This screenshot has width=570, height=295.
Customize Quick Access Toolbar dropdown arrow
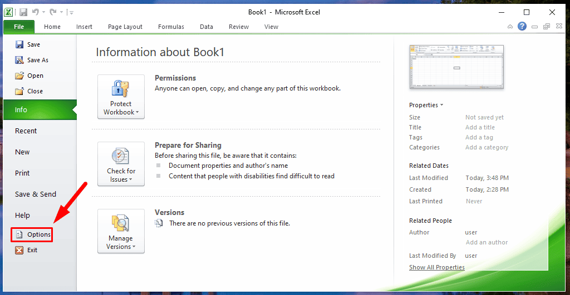tap(71, 12)
